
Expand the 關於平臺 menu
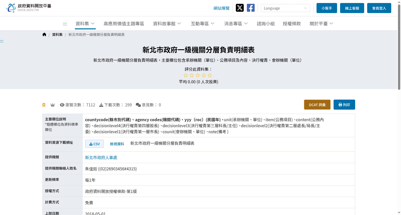[x=321, y=24]
